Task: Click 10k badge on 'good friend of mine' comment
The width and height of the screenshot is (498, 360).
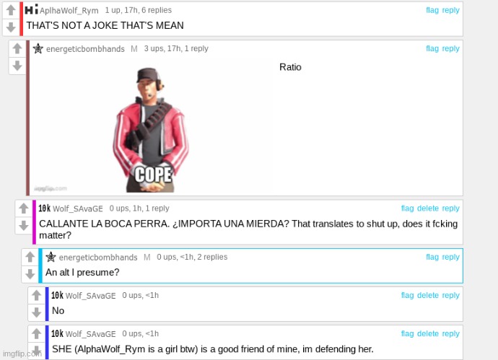Action: (57, 333)
